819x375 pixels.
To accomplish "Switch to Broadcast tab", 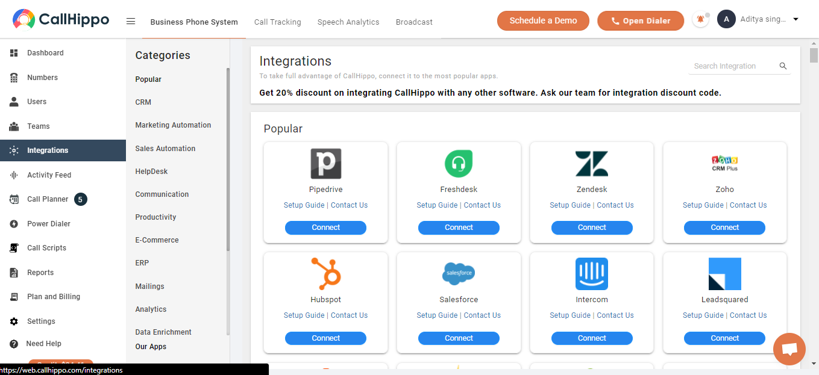I will coord(414,22).
